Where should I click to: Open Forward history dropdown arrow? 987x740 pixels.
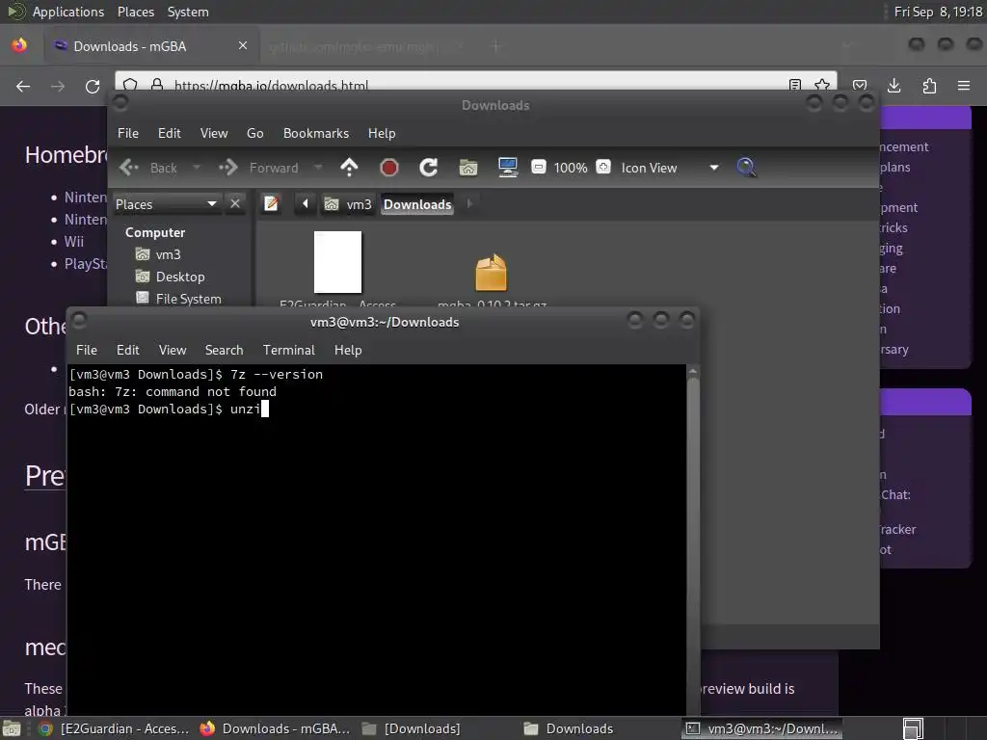(x=318, y=168)
